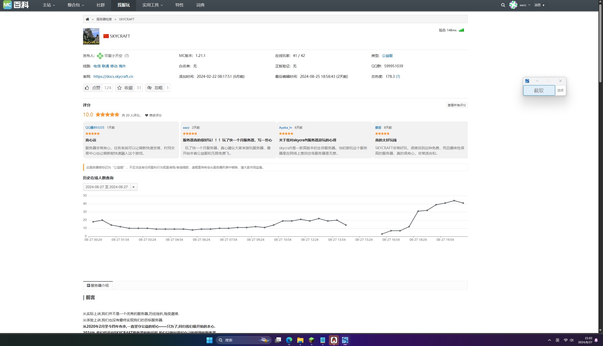This screenshot has width=603, height=346.
Task: Select the 找服玩 menu item
Action: tap(124, 5)
